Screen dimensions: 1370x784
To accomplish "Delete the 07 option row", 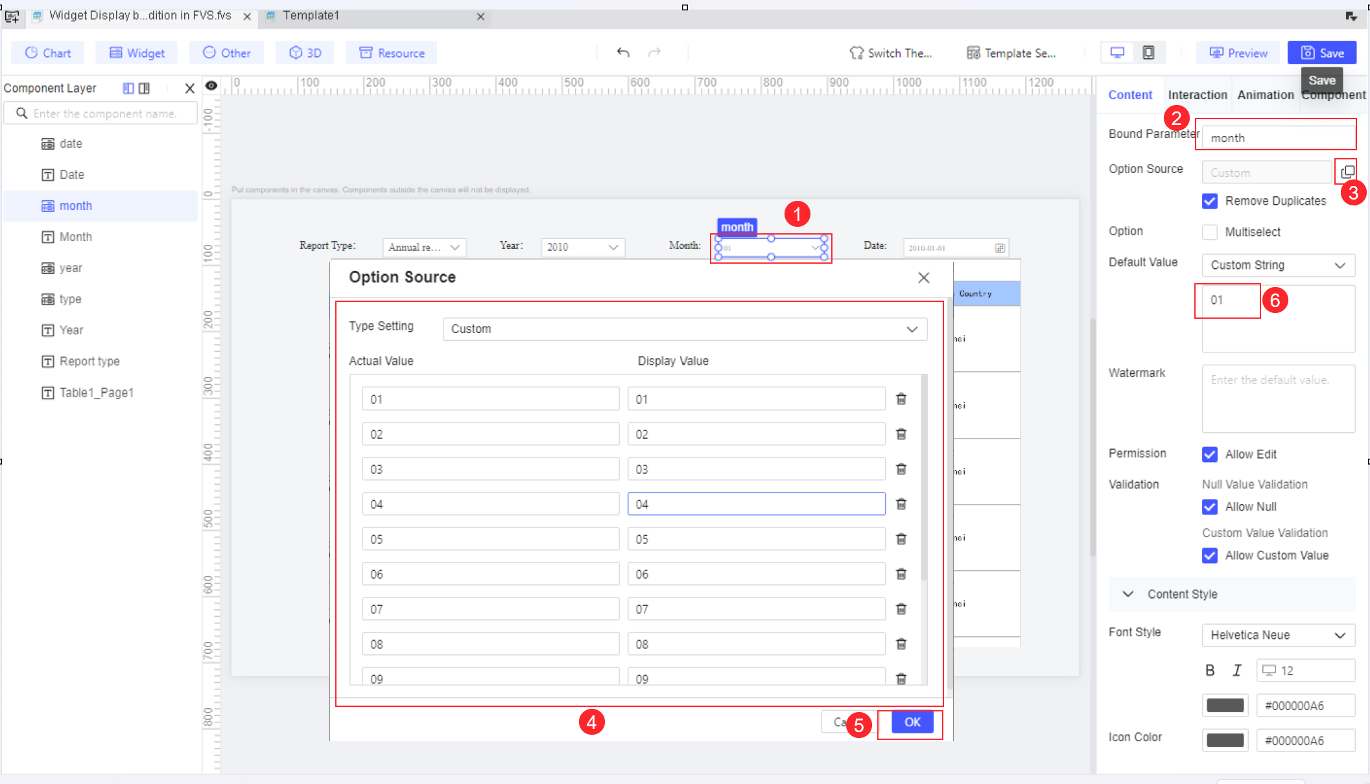I will [x=901, y=608].
